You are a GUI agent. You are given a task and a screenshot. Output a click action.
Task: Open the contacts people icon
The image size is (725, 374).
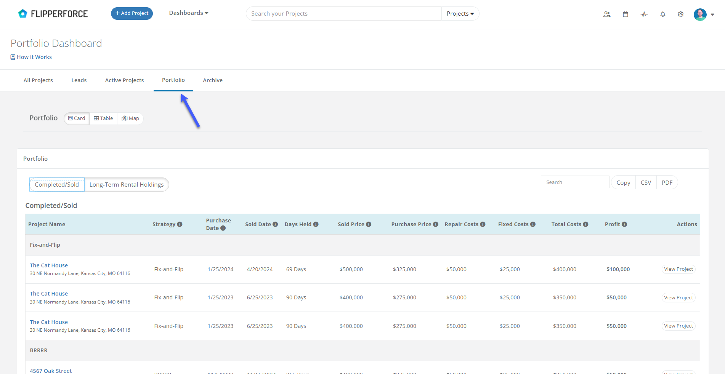point(607,14)
